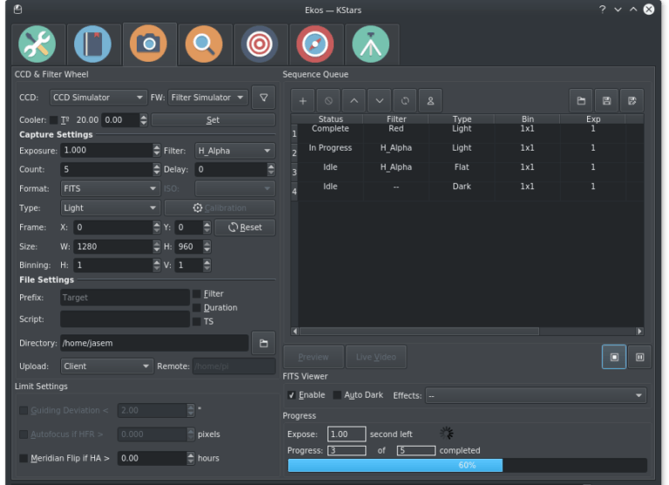Viewport: 669px width, 485px height.
Task: Stop the capture sequence square icon
Action: (x=614, y=357)
